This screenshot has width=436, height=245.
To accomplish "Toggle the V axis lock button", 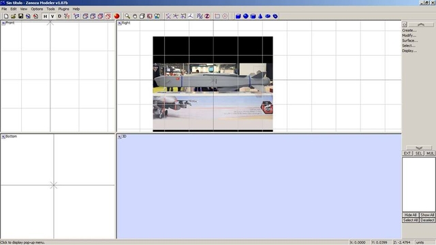I will [52, 16].
